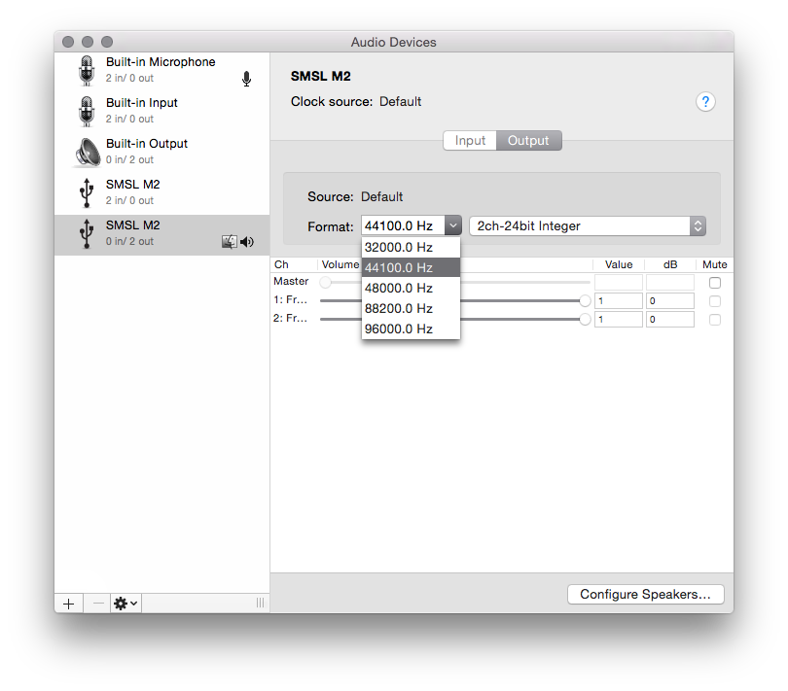This screenshot has height=691, width=788.
Task: Click the Value column header
Action: click(x=619, y=264)
